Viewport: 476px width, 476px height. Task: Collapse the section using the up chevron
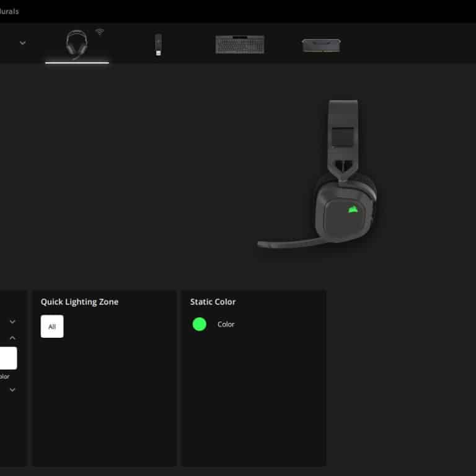coord(12,338)
